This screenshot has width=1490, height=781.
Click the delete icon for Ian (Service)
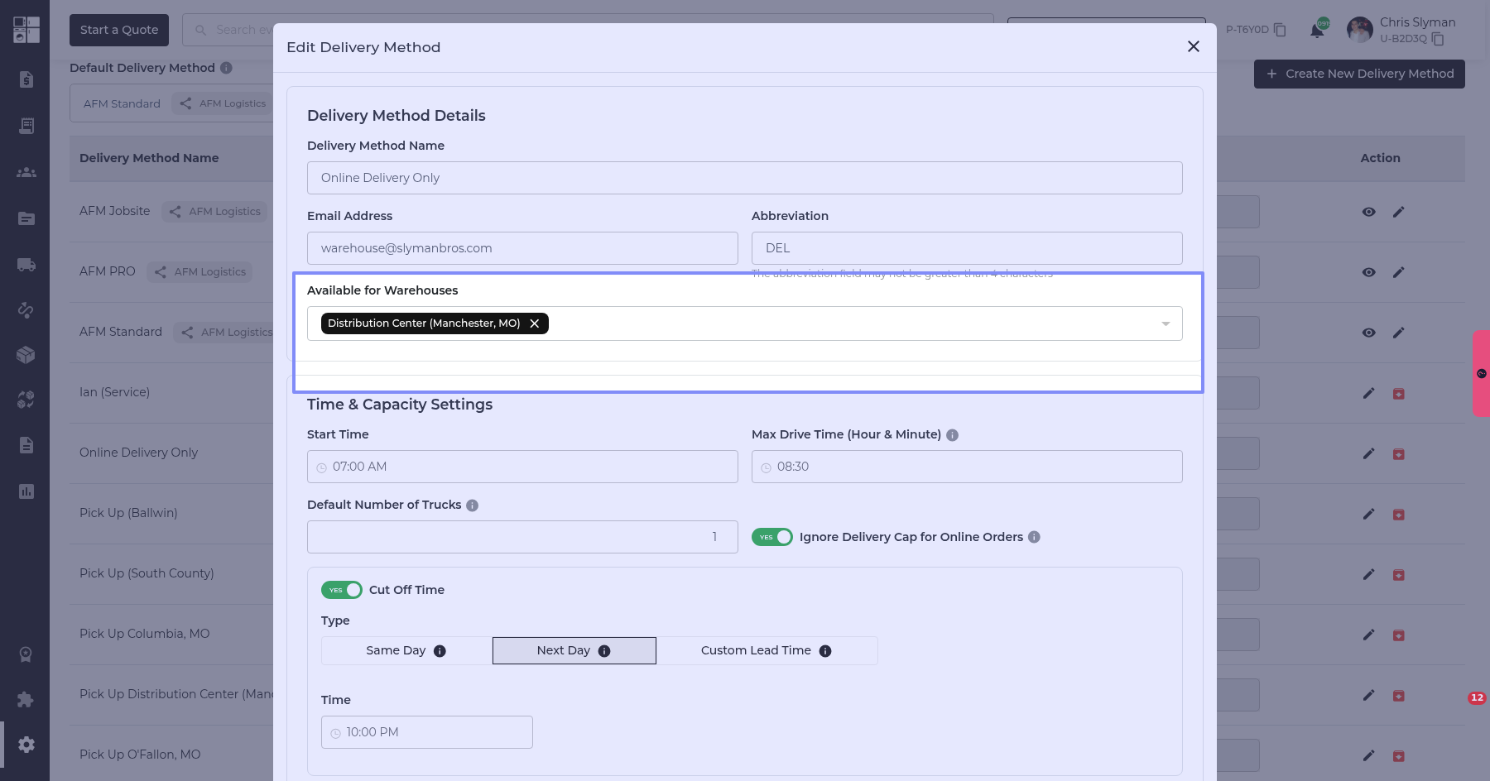pos(1398,394)
